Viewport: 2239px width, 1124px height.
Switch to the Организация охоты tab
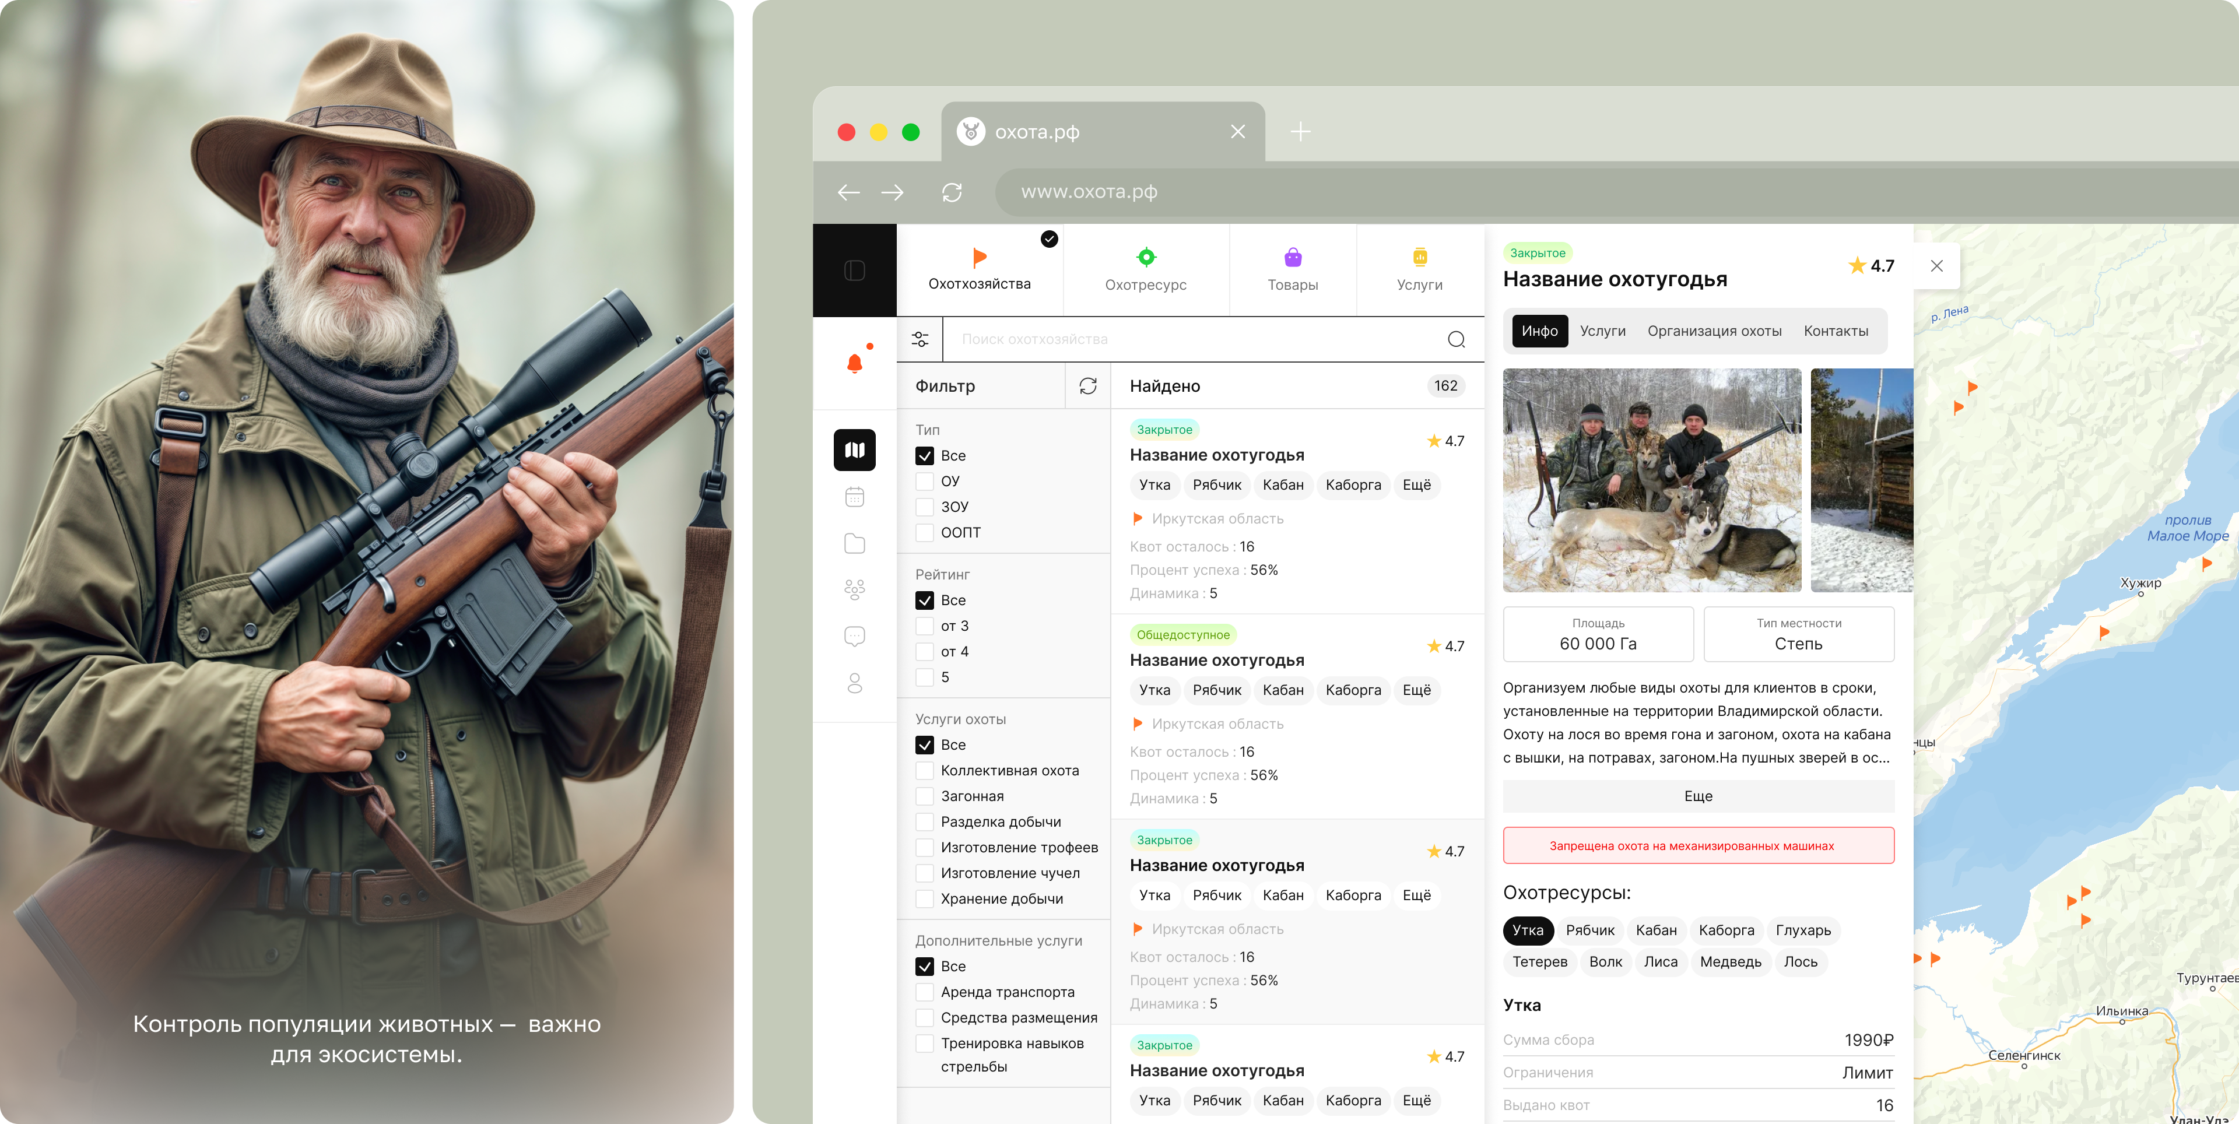pyautogui.click(x=1714, y=331)
